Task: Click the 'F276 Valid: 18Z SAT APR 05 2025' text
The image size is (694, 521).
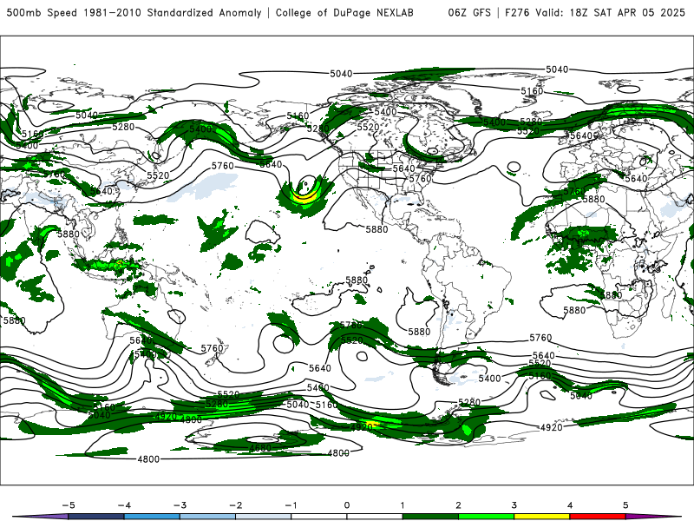Action: pyautogui.click(x=595, y=13)
